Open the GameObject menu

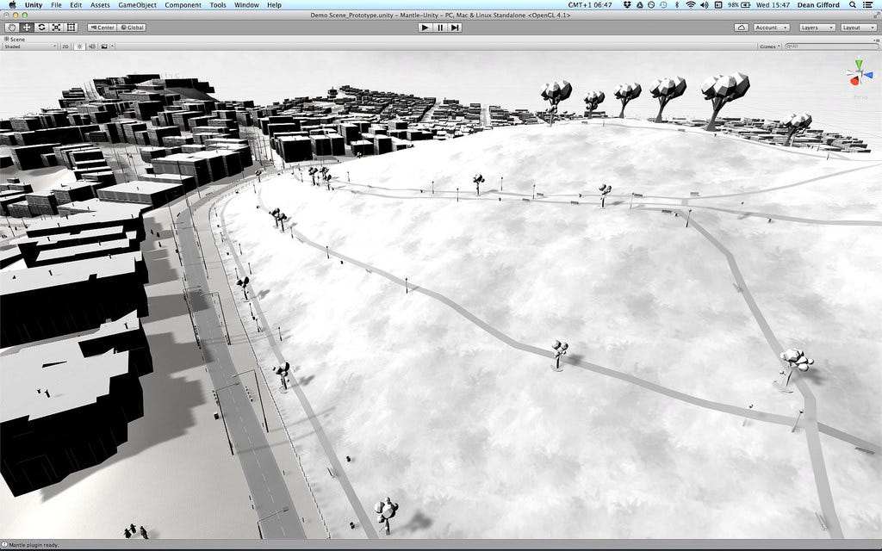click(x=138, y=4)
